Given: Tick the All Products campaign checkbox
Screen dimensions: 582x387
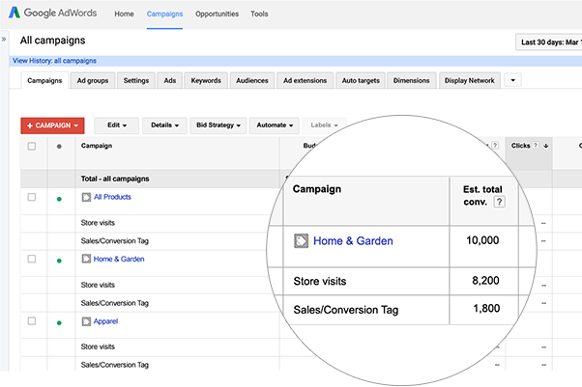Looking at the screenshot, I should 32,197.
